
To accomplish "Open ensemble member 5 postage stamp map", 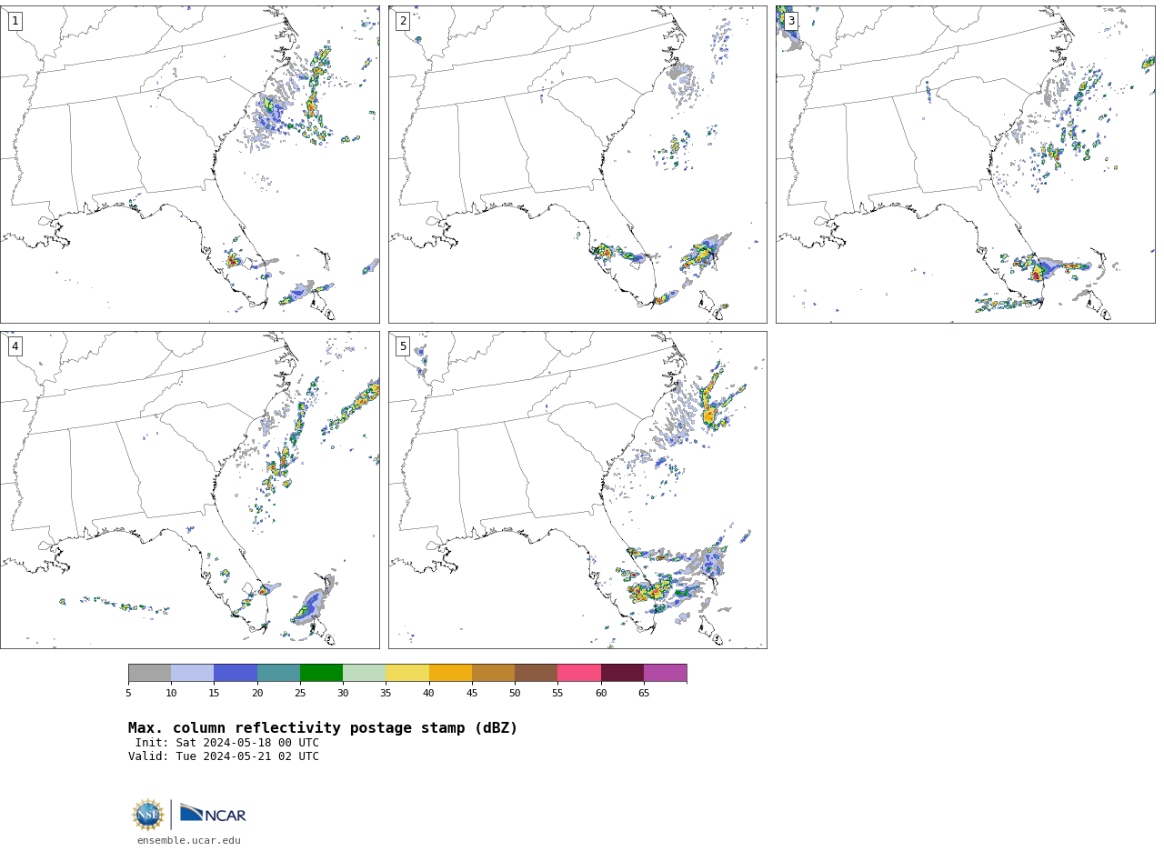I will pyautogui.click(x=577, y=490).
